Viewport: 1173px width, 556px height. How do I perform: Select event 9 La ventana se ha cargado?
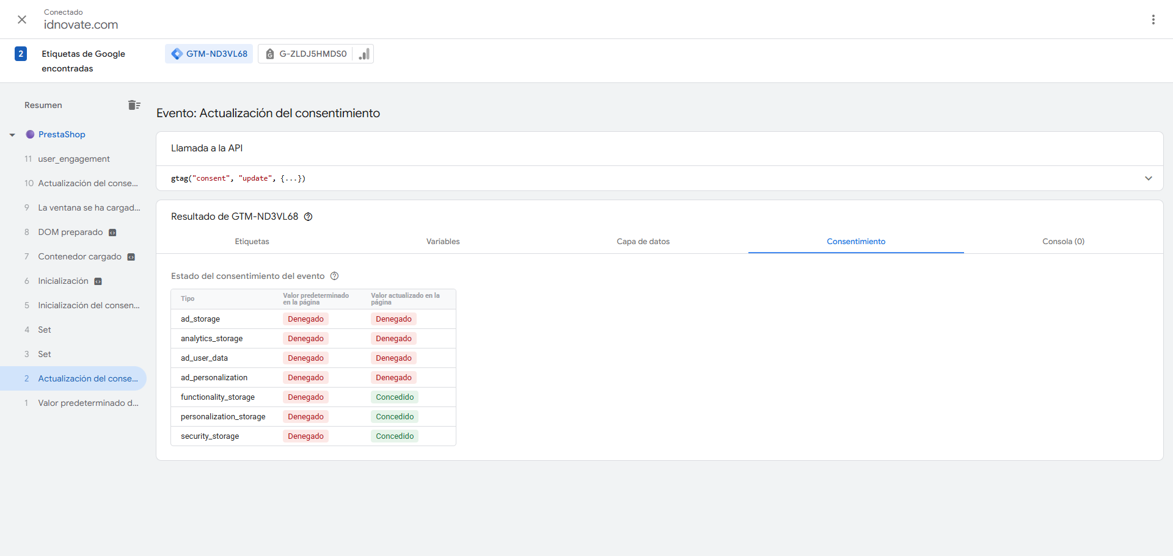[x=73, y=208]
